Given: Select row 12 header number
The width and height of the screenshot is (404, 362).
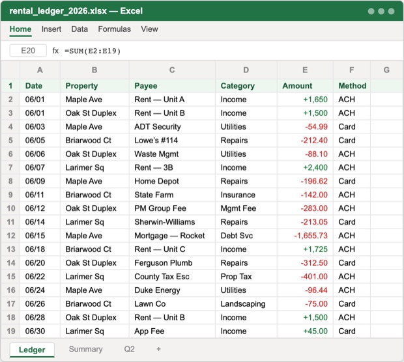Looking at the screenshot, I should [x=10, y=236].
